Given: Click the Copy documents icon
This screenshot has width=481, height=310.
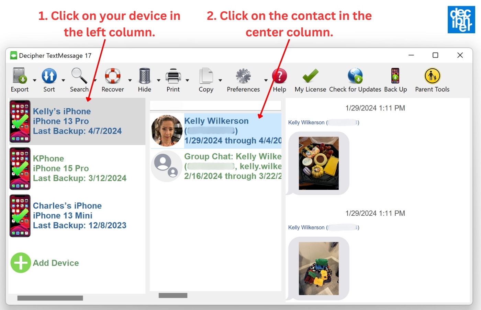Looking at the screenshot, I should [205, 75].
